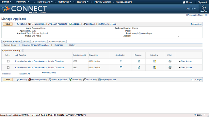
Task: Click bottom Link to Job icon
Action: pos(84,79)
